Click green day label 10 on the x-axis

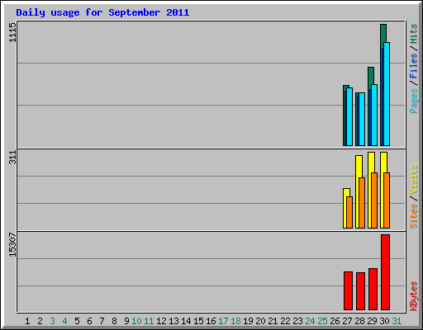pyautogui.click(x=136, y=321)
